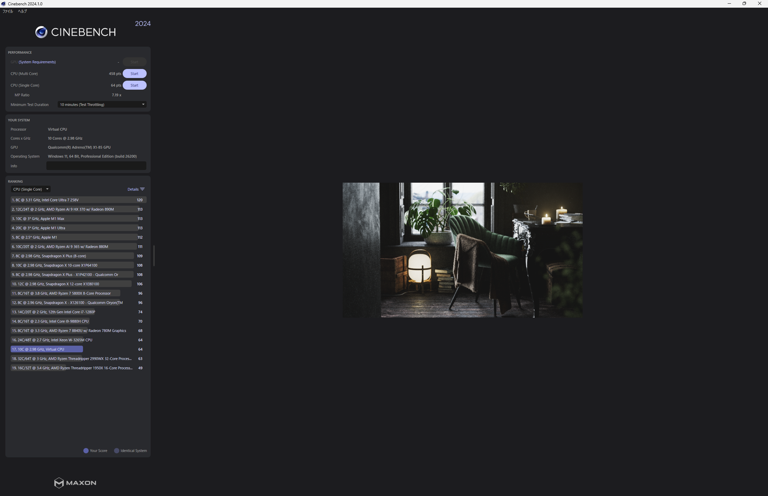Start the CPU Multi Core test
Image resolution: width=768 pixels, height=496 pixels.
134,74
